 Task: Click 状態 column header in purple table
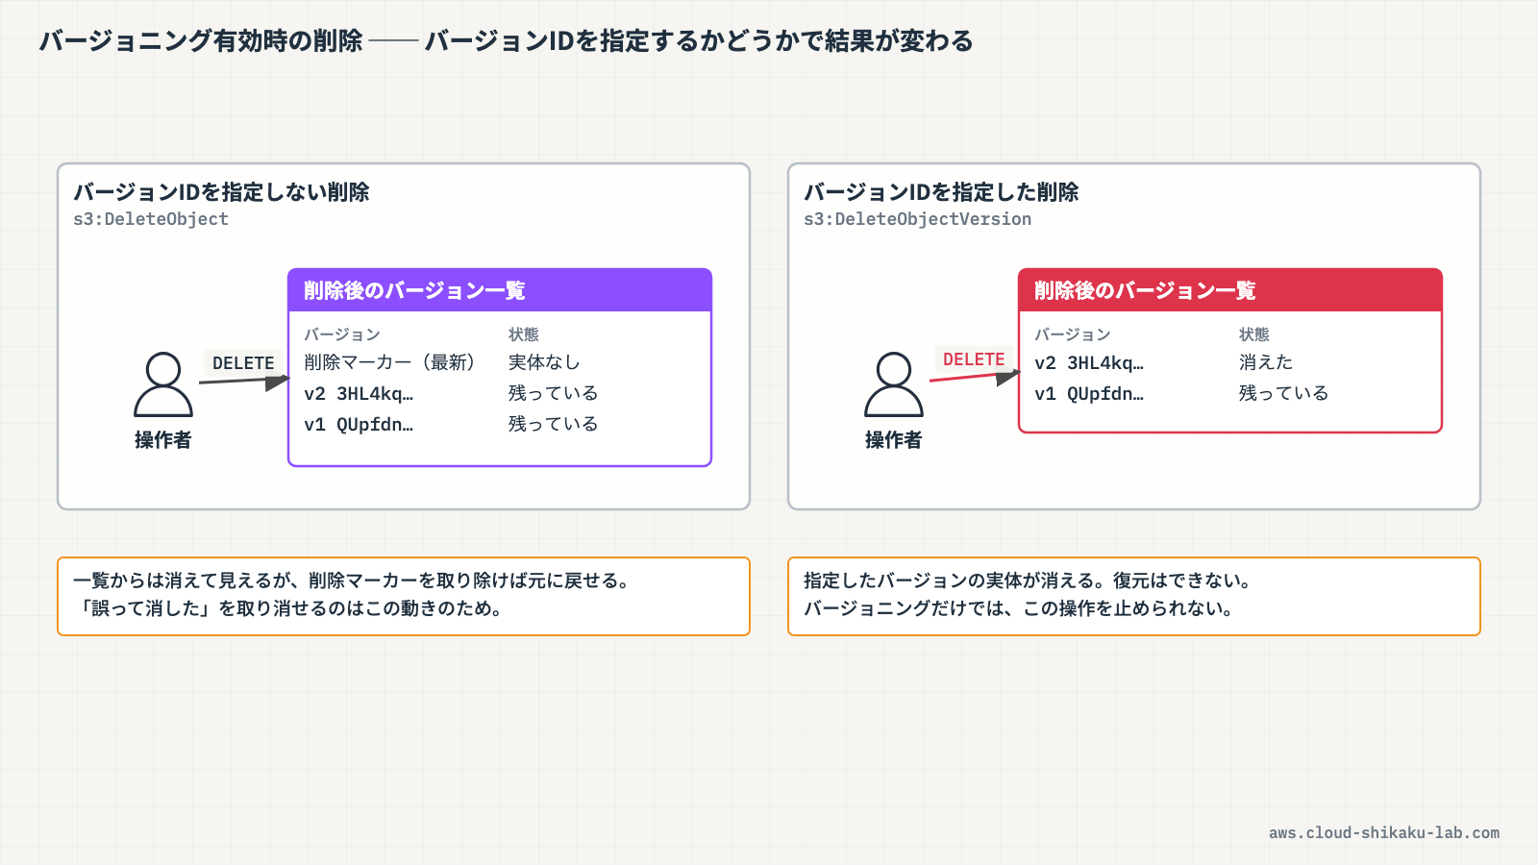click(x=524, y=334)
